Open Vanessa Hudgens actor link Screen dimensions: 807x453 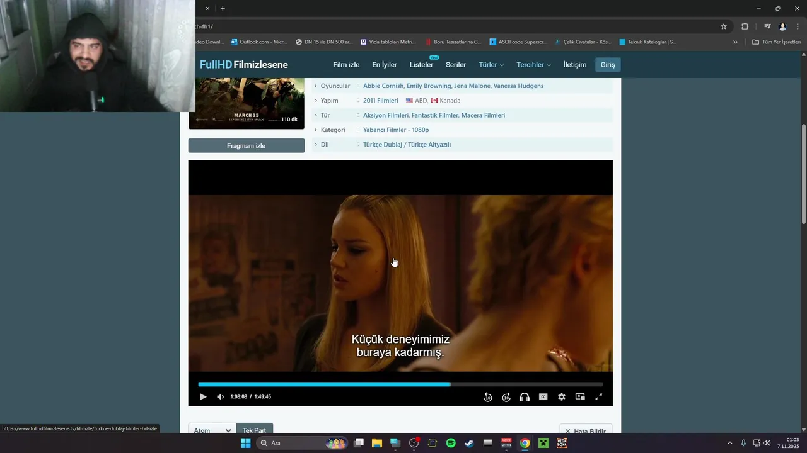pos(518,86)
